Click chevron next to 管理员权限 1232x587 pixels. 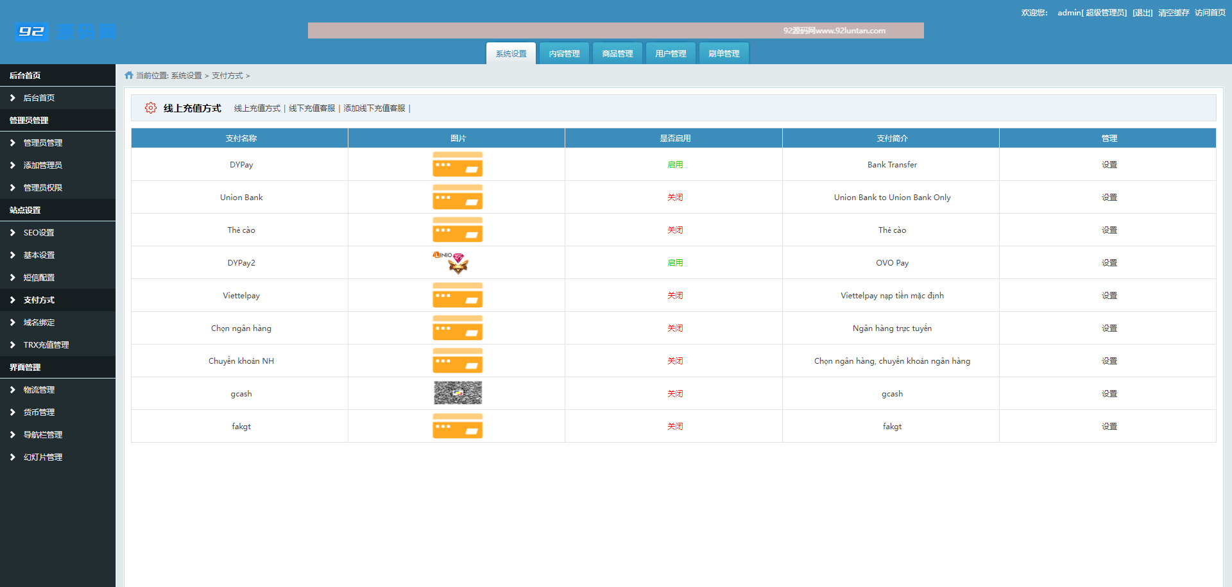(x=12, y=187)
